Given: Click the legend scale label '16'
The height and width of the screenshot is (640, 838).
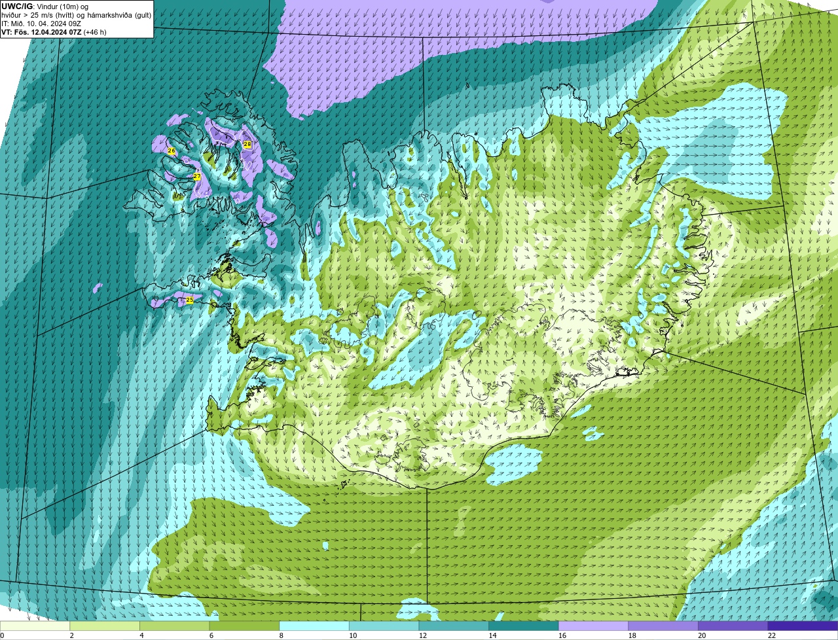Looking at the screenshot, I should coord(562,635).
